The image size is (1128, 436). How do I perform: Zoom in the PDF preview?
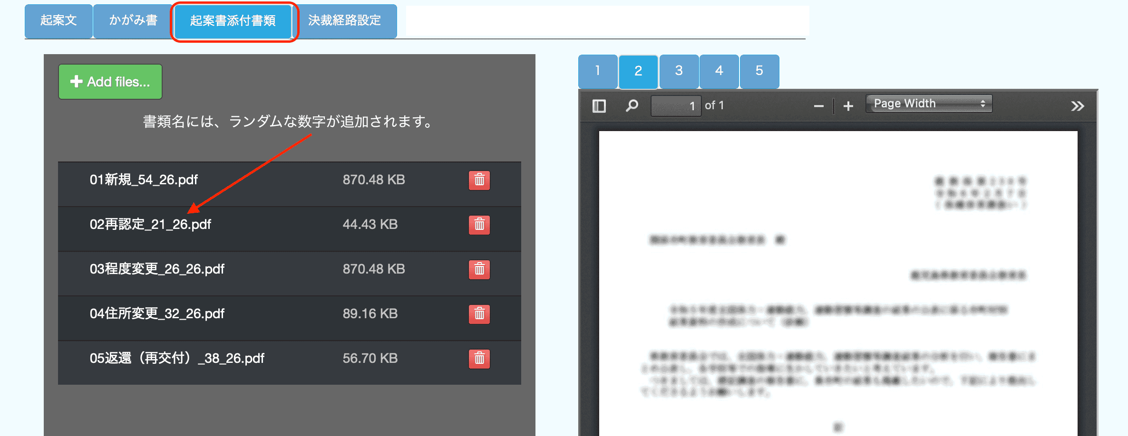pyautogui.click(x=848, y=106)
